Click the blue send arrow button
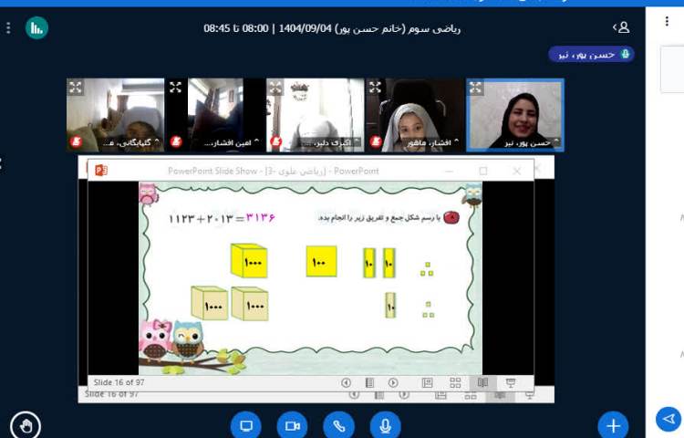 click(x=668, y=419)
